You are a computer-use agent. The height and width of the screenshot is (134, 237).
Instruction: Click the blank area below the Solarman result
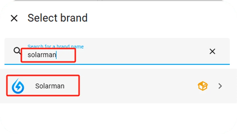pyautogui.click(x=117, y=117)
